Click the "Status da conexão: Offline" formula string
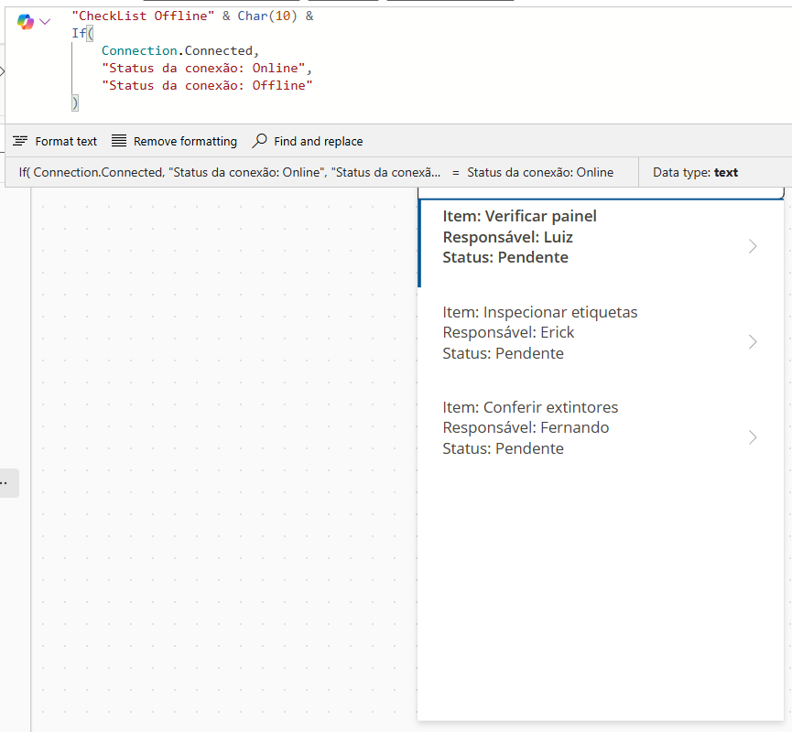Screen dimensions: 792x732 pos(207,85)
